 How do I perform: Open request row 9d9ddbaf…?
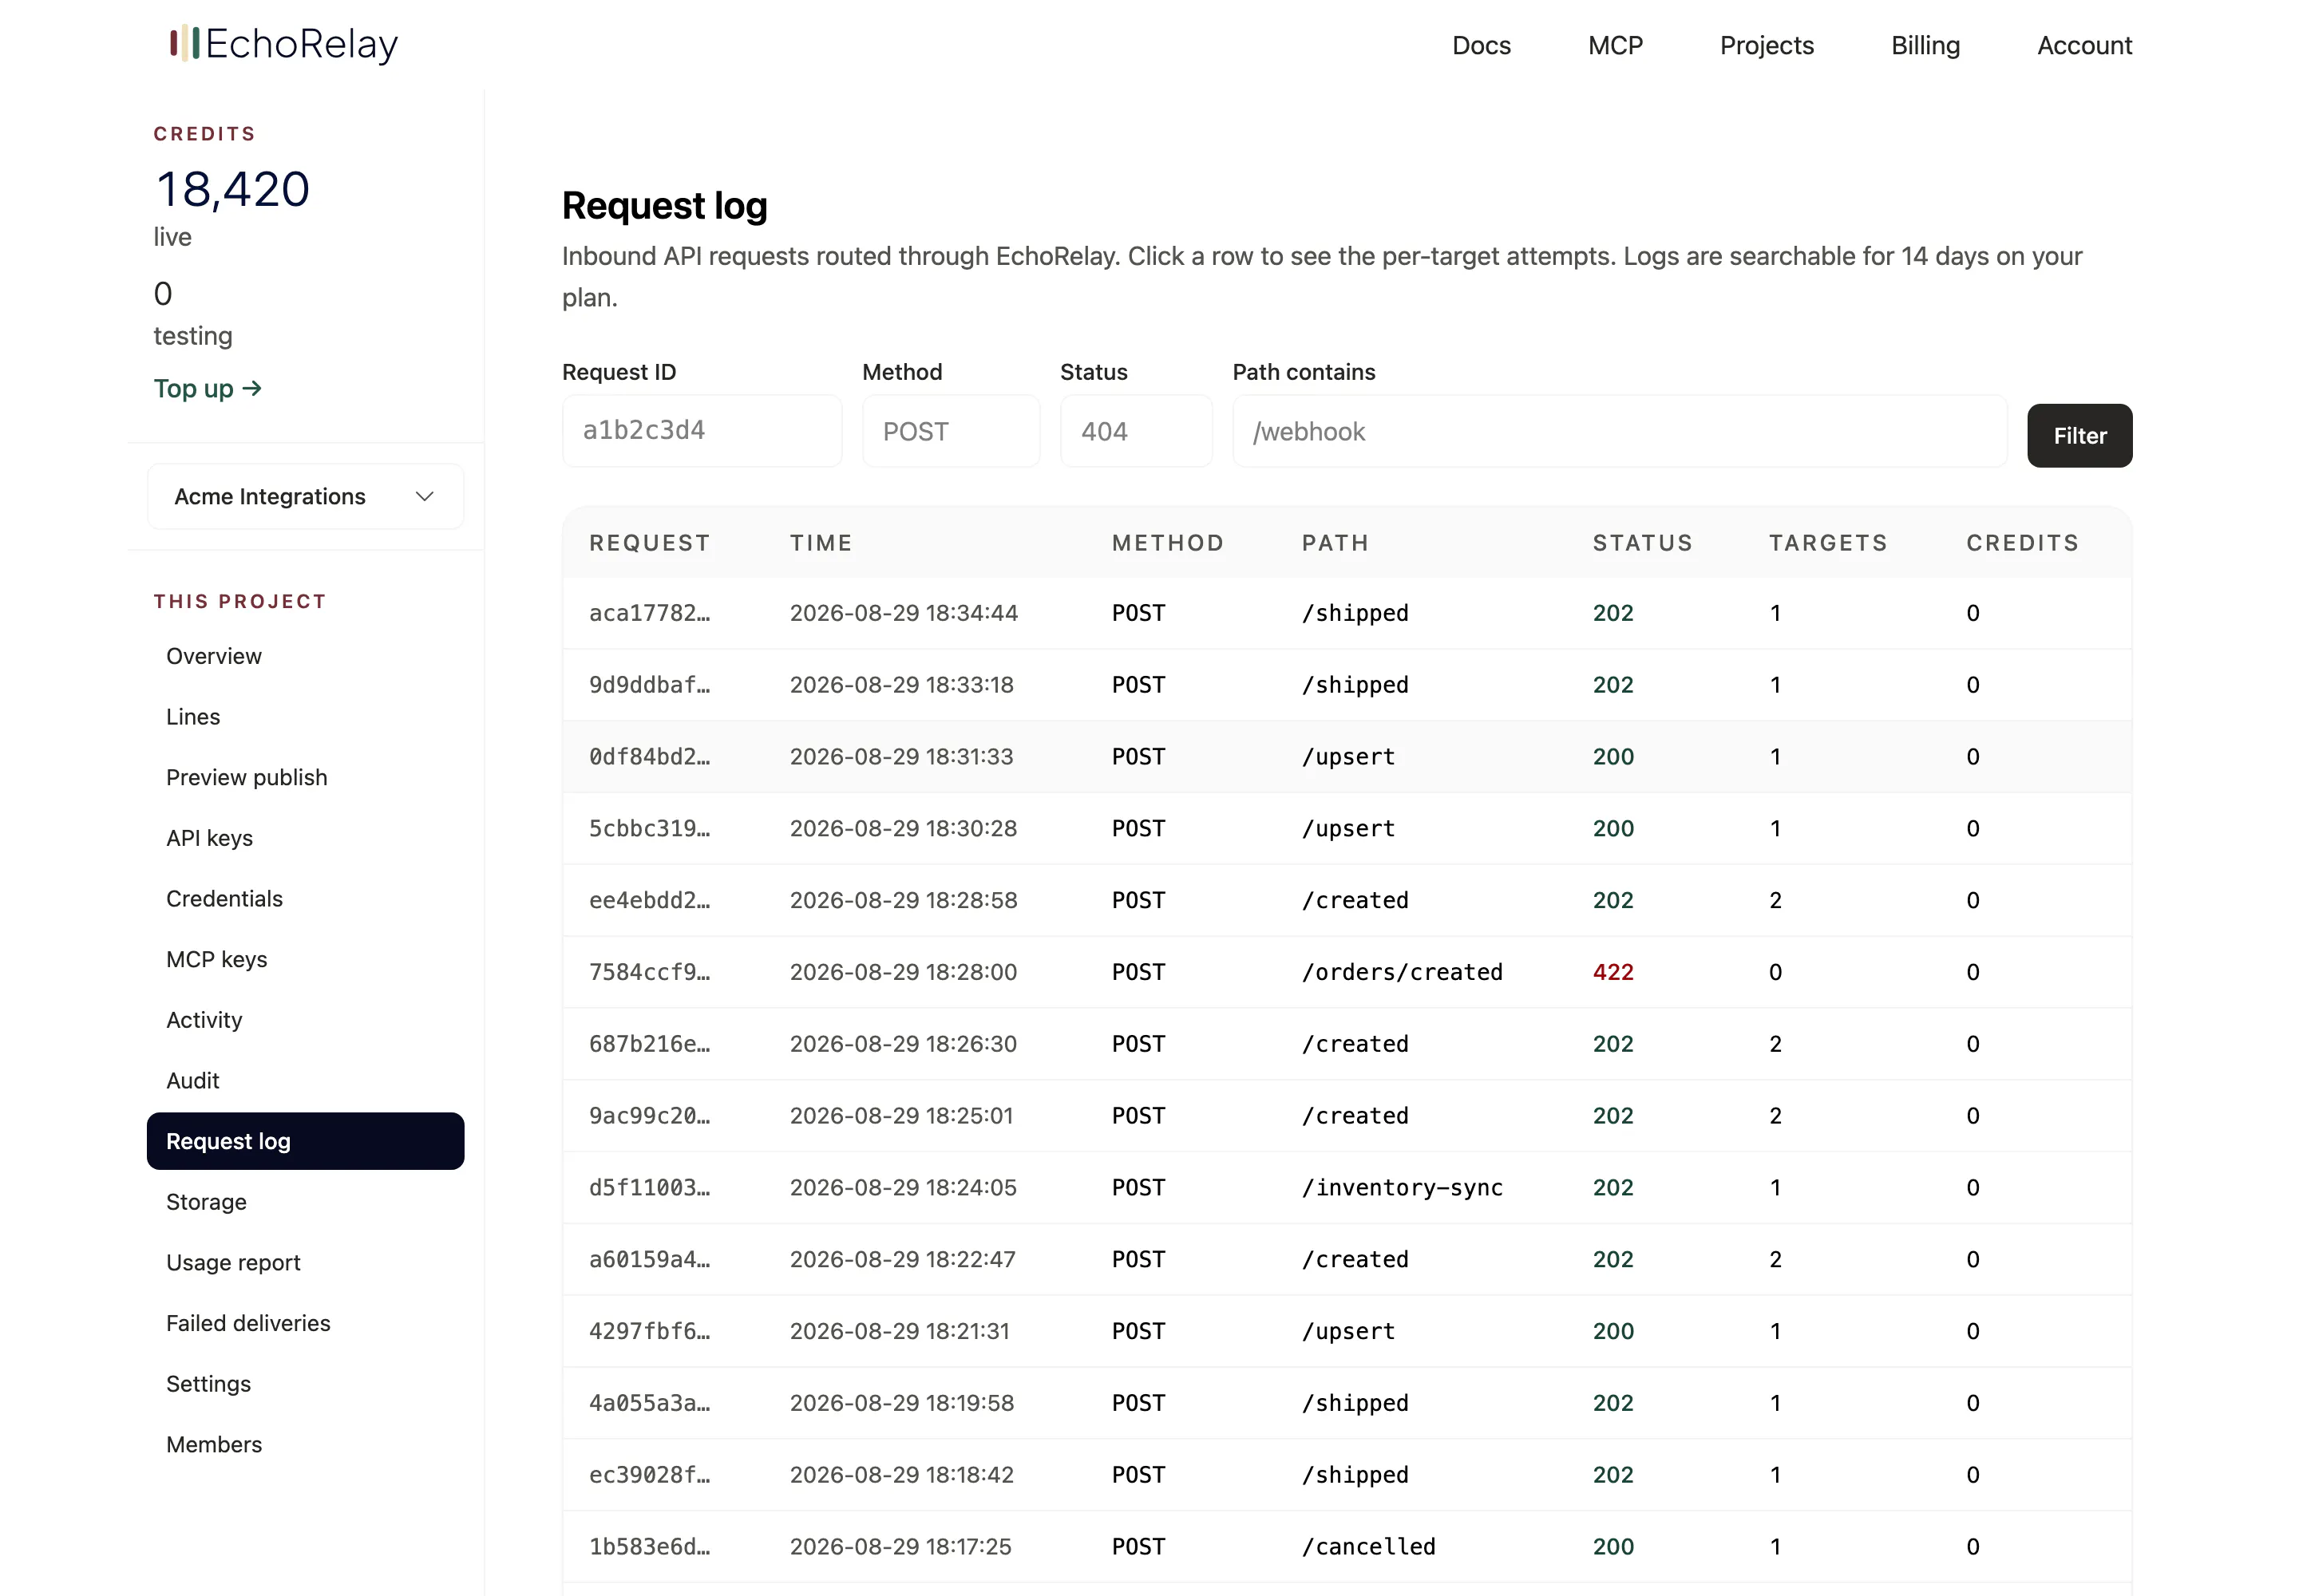pos(1347,685)
